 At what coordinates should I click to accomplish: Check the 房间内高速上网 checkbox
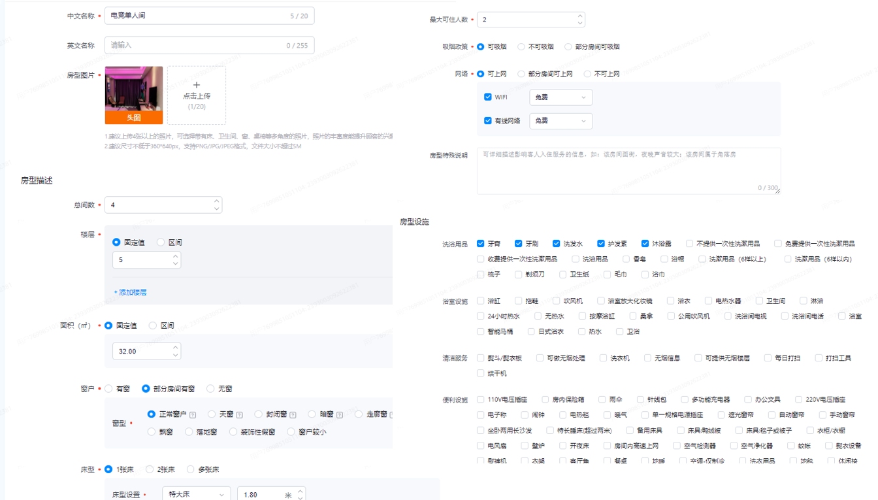coord(608,446)
